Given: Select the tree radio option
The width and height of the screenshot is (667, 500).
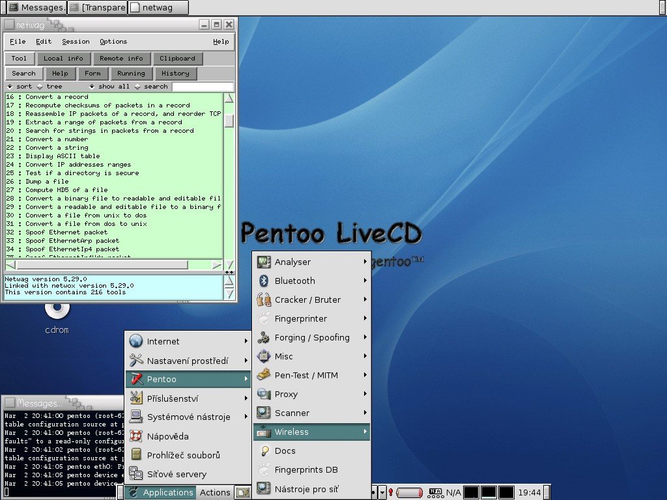Looking at the screenshot, I should [40, 87].
